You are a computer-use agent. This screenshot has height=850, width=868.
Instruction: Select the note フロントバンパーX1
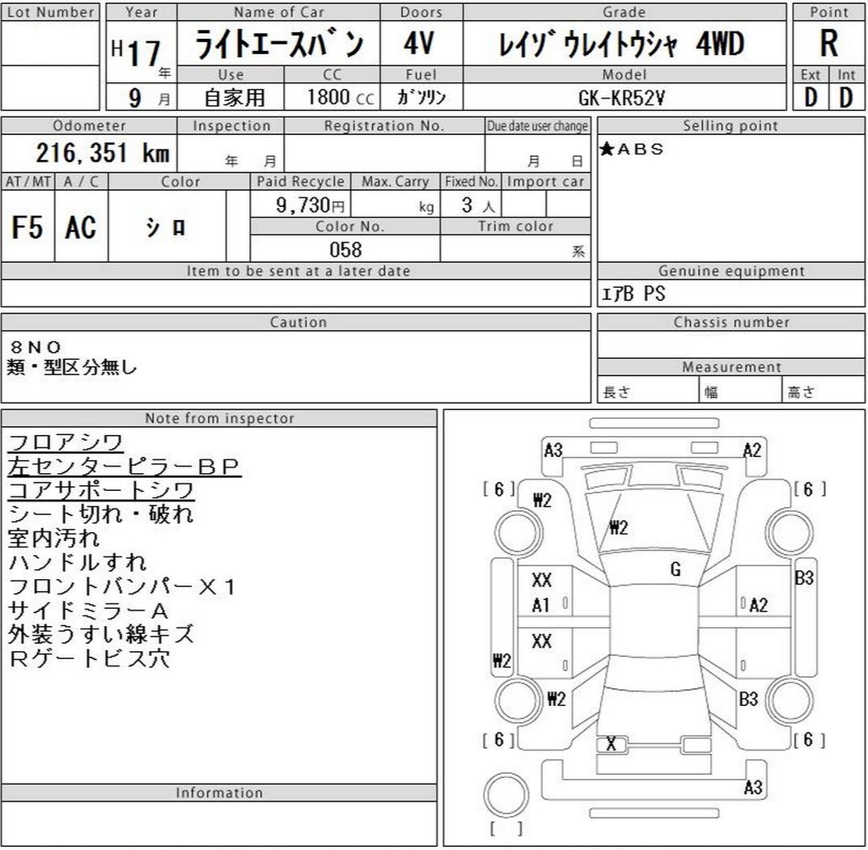[122, 586]
